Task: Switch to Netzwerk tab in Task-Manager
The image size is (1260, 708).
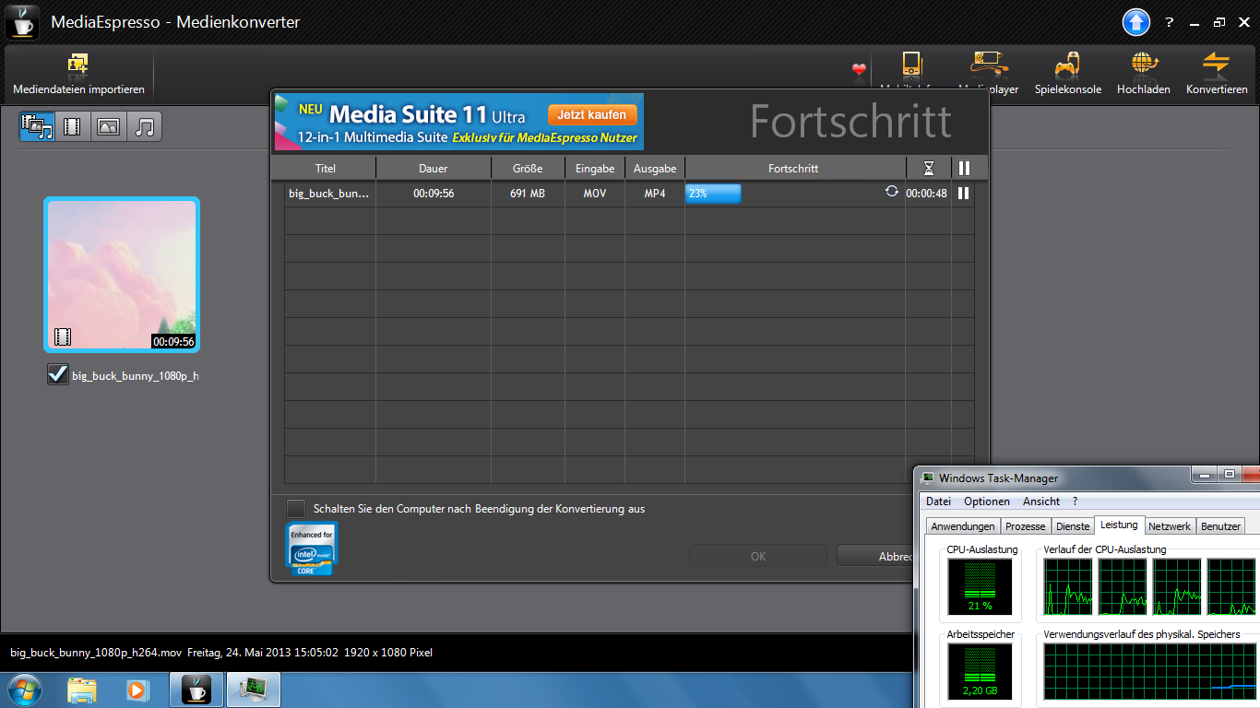Action: pyautogui.click(x=1170, y=526)
